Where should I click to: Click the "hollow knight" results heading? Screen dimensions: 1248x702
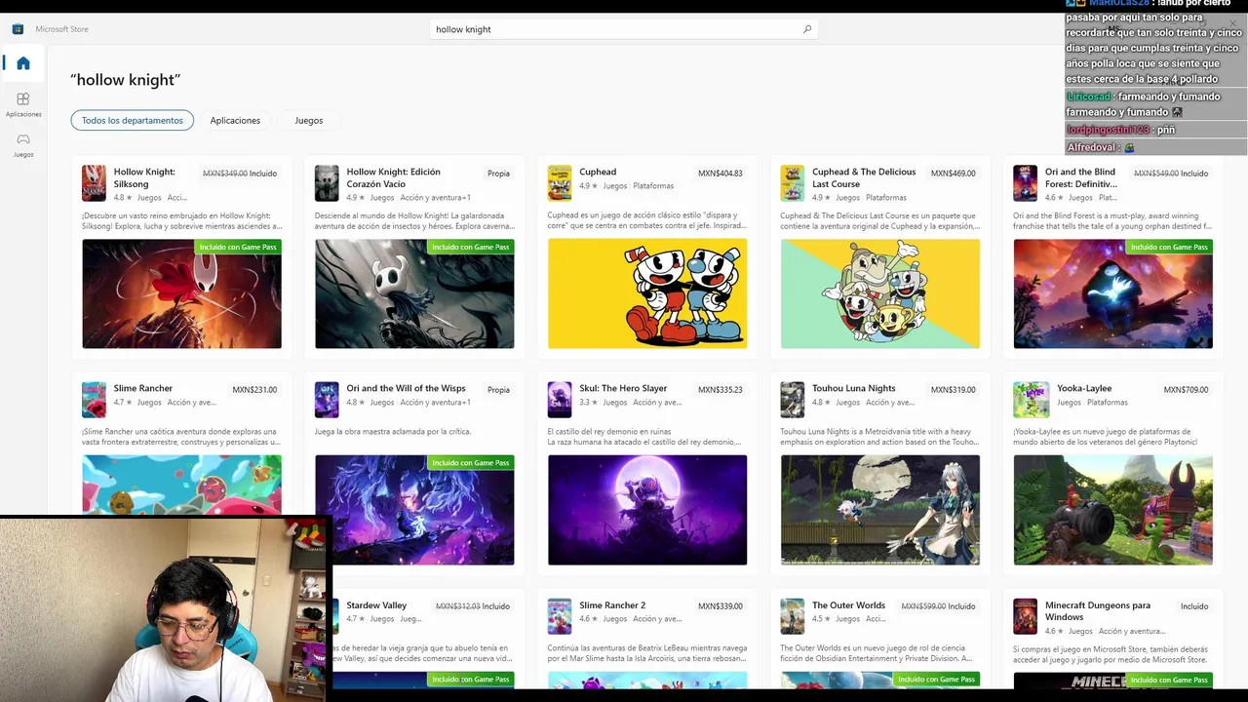click(126, 80)
